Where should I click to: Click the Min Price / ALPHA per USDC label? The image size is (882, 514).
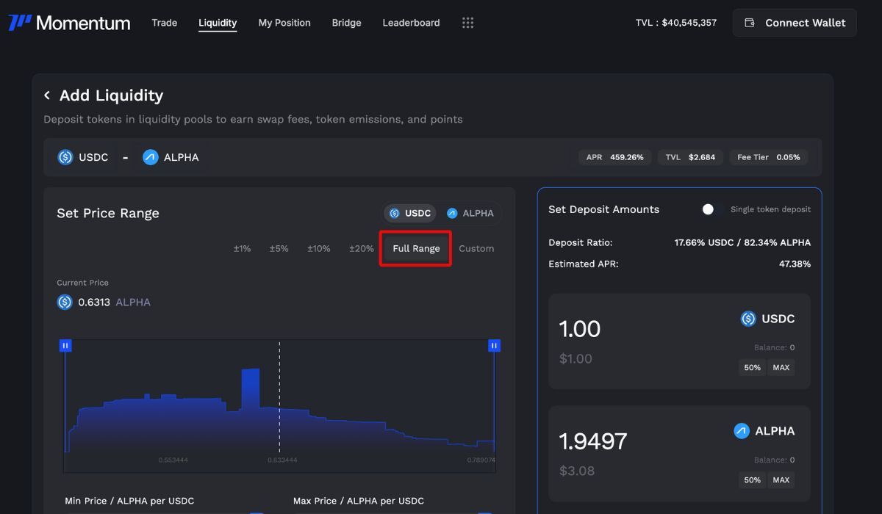129,501
